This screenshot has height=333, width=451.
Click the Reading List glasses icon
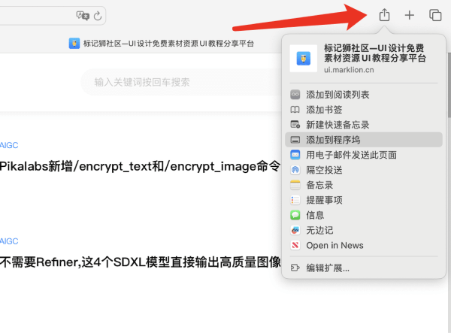click(x=295, y=95)
